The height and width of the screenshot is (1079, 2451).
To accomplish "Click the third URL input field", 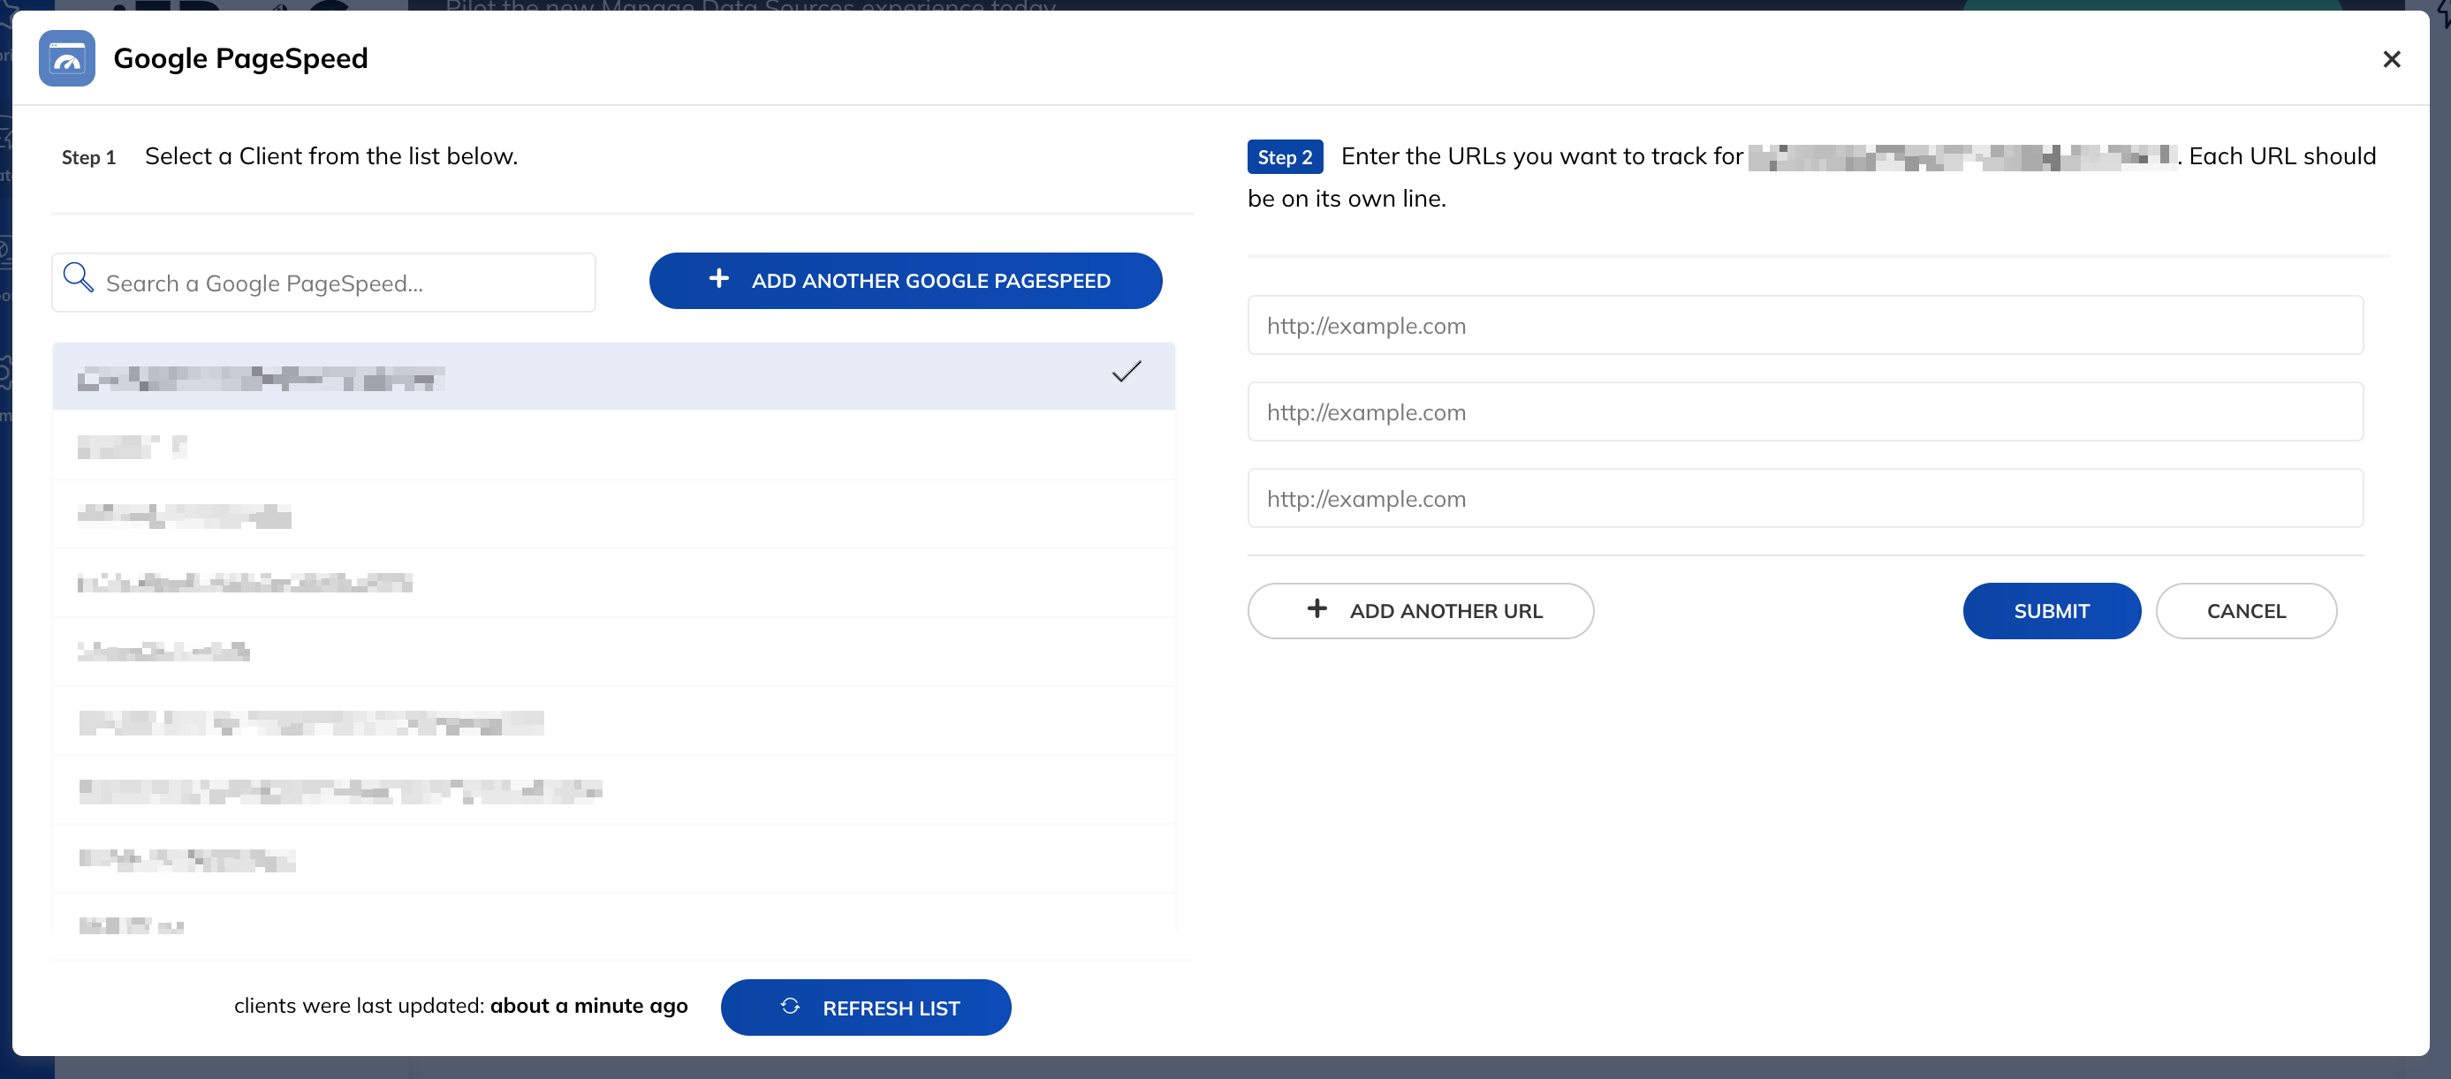I will pos(1805,498).
